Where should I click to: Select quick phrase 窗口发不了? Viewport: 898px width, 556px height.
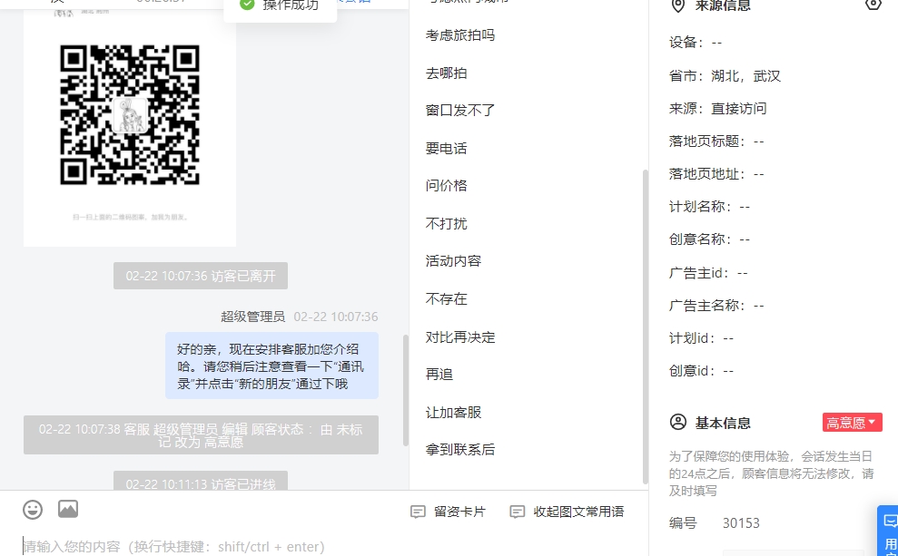pos(460,111)
